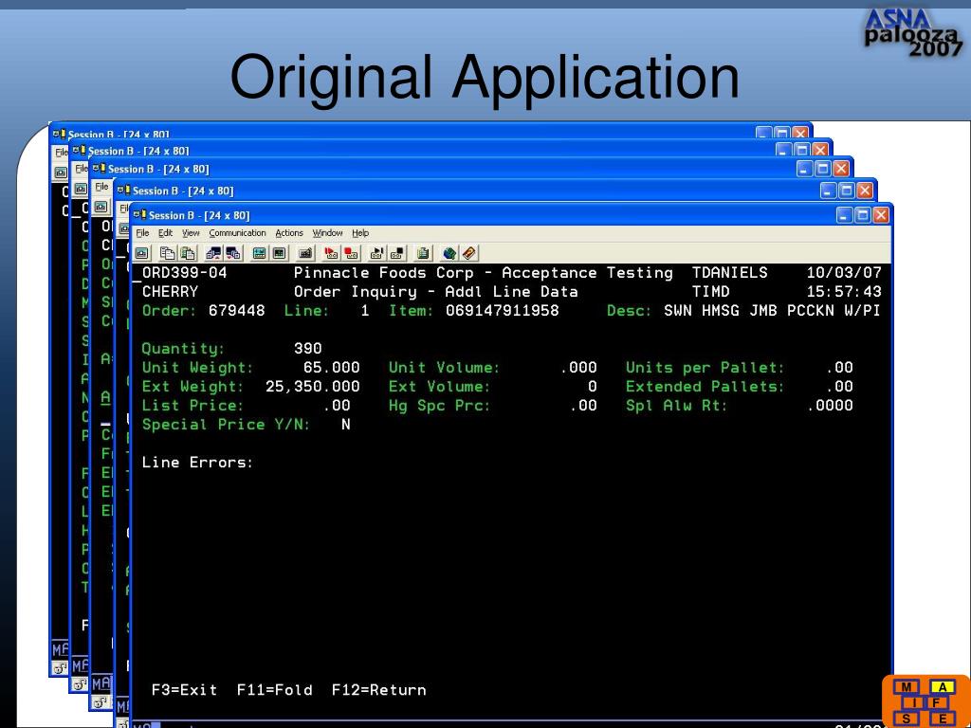Image resolution: width=971 pixels, height=728 pixels.
Task: Open File menu of the middle session window
Action: click(x=101, y=187)
